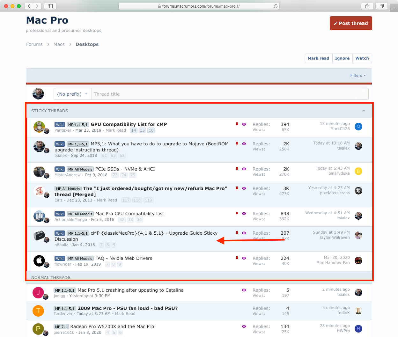
Task: Open Desktops breadcrumb link
Action: [87, 44]
